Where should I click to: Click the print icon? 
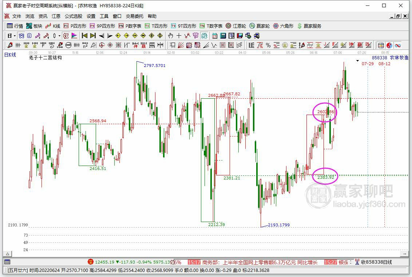coord(257,36)
